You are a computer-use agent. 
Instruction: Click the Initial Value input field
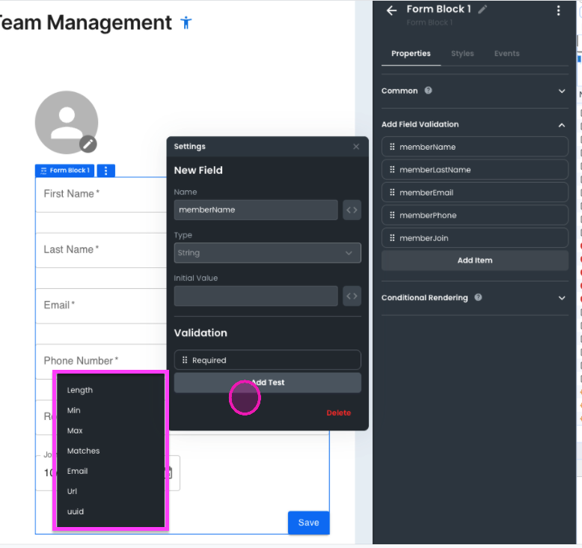pos(256,296)
